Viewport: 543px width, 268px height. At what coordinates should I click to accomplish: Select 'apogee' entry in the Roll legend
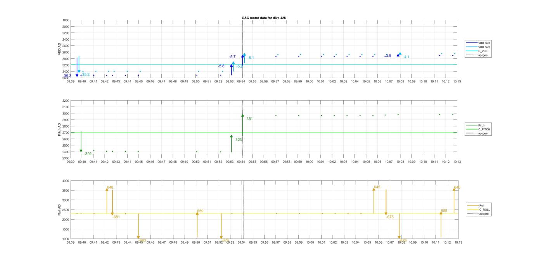(x=484, y=214)
